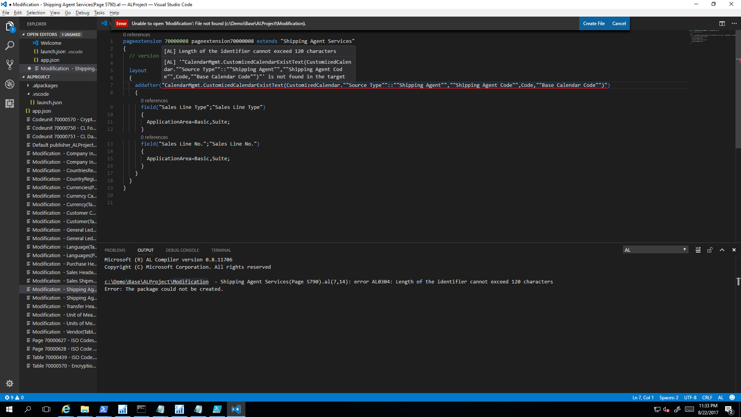741x417 pixels.
Task: Open the Search view in the activity bar
Action: tap(10, 46)
